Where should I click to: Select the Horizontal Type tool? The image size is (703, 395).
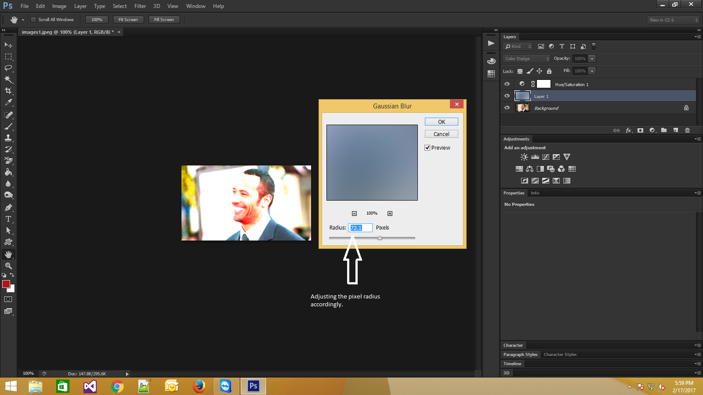coord(8,219)
